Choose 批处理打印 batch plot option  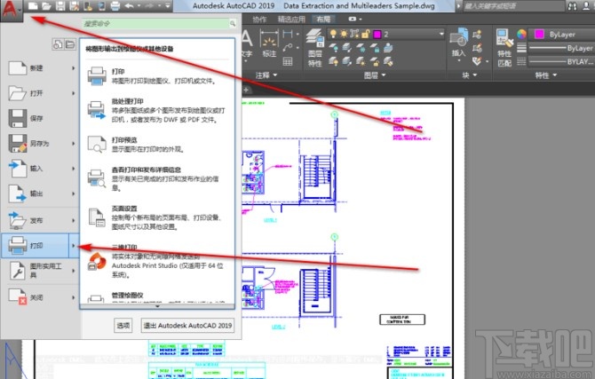click(156, 110)
